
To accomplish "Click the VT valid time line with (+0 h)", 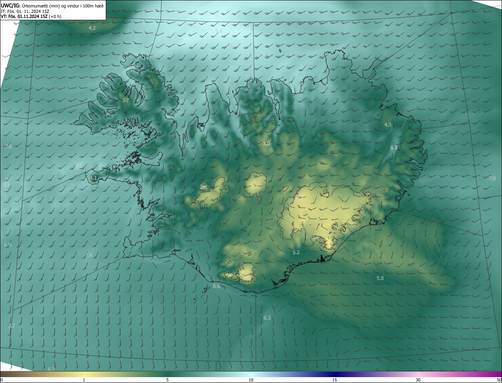I will 31,16.
